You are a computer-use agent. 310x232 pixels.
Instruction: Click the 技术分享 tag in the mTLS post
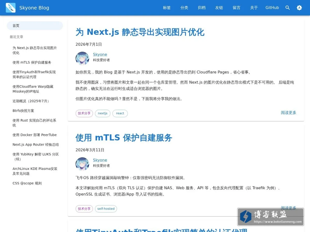click(84, 209)
